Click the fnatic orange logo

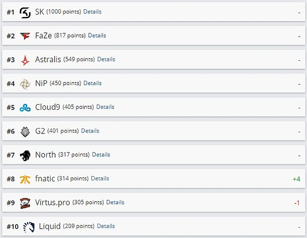point(25,179)
